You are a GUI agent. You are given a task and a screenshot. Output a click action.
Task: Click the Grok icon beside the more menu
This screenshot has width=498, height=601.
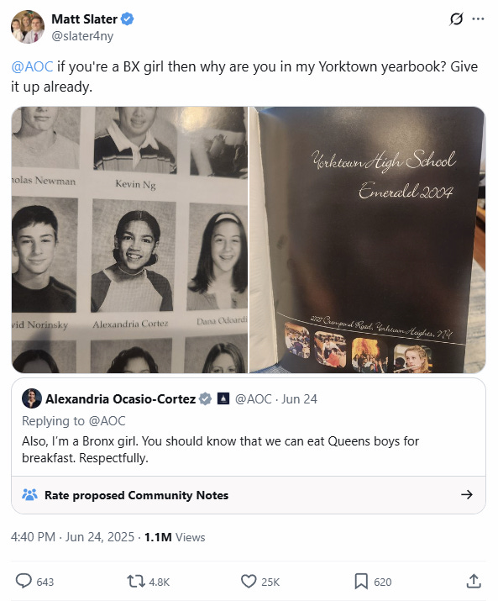pos(456,18)
